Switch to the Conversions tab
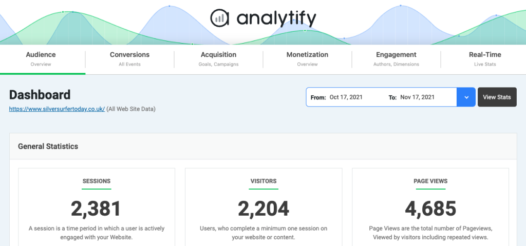 point(129,59)
